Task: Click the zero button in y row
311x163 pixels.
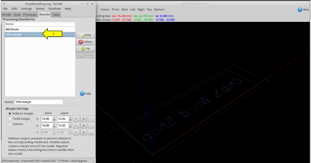Action: click(84, 125)
